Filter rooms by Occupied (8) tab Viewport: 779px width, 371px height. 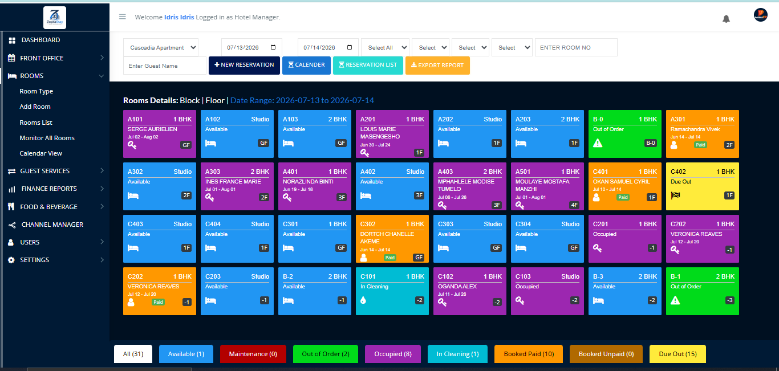(x=393, y=354)
